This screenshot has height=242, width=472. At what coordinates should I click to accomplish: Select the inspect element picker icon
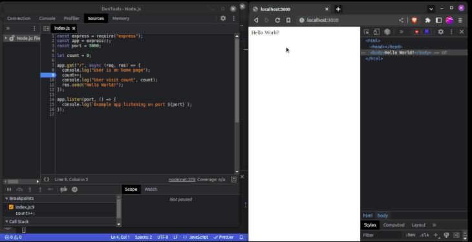367,32
